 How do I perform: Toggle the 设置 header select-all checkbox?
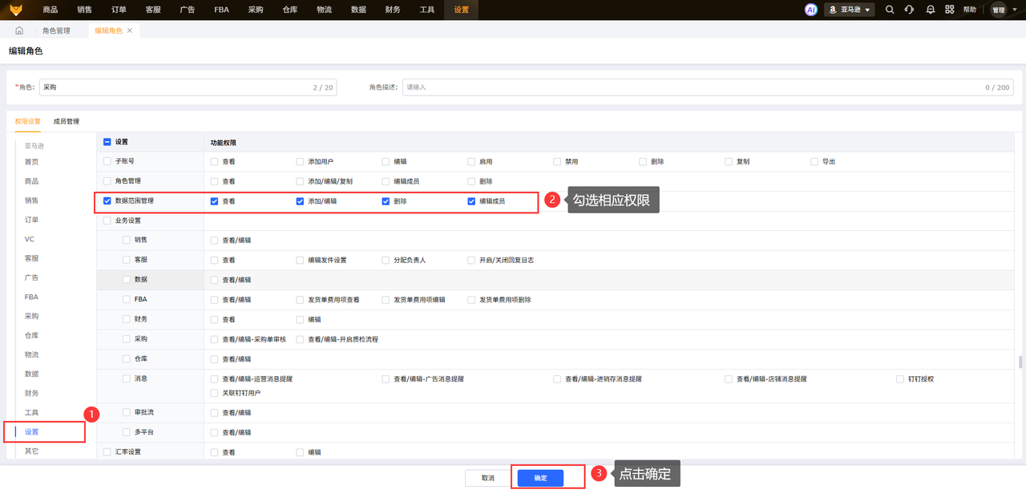[107, 142]
